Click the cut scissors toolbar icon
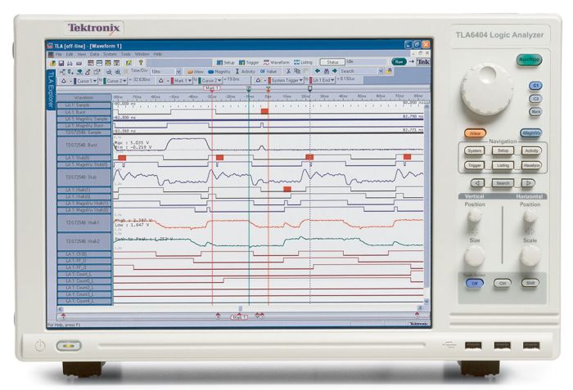573x390 pixels. click(x=288, y=71)
